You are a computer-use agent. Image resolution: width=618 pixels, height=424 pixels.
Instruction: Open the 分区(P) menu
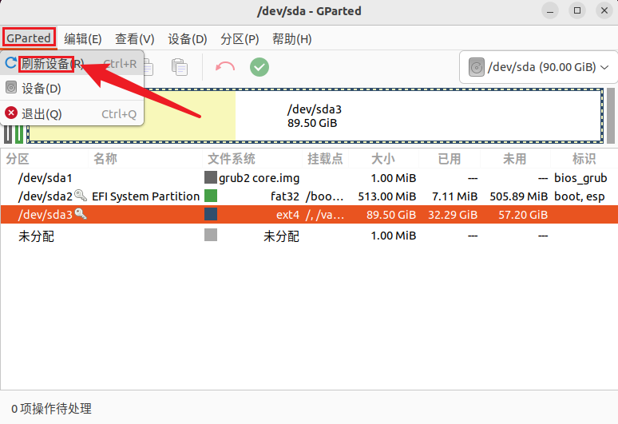(x=240, y=39)
